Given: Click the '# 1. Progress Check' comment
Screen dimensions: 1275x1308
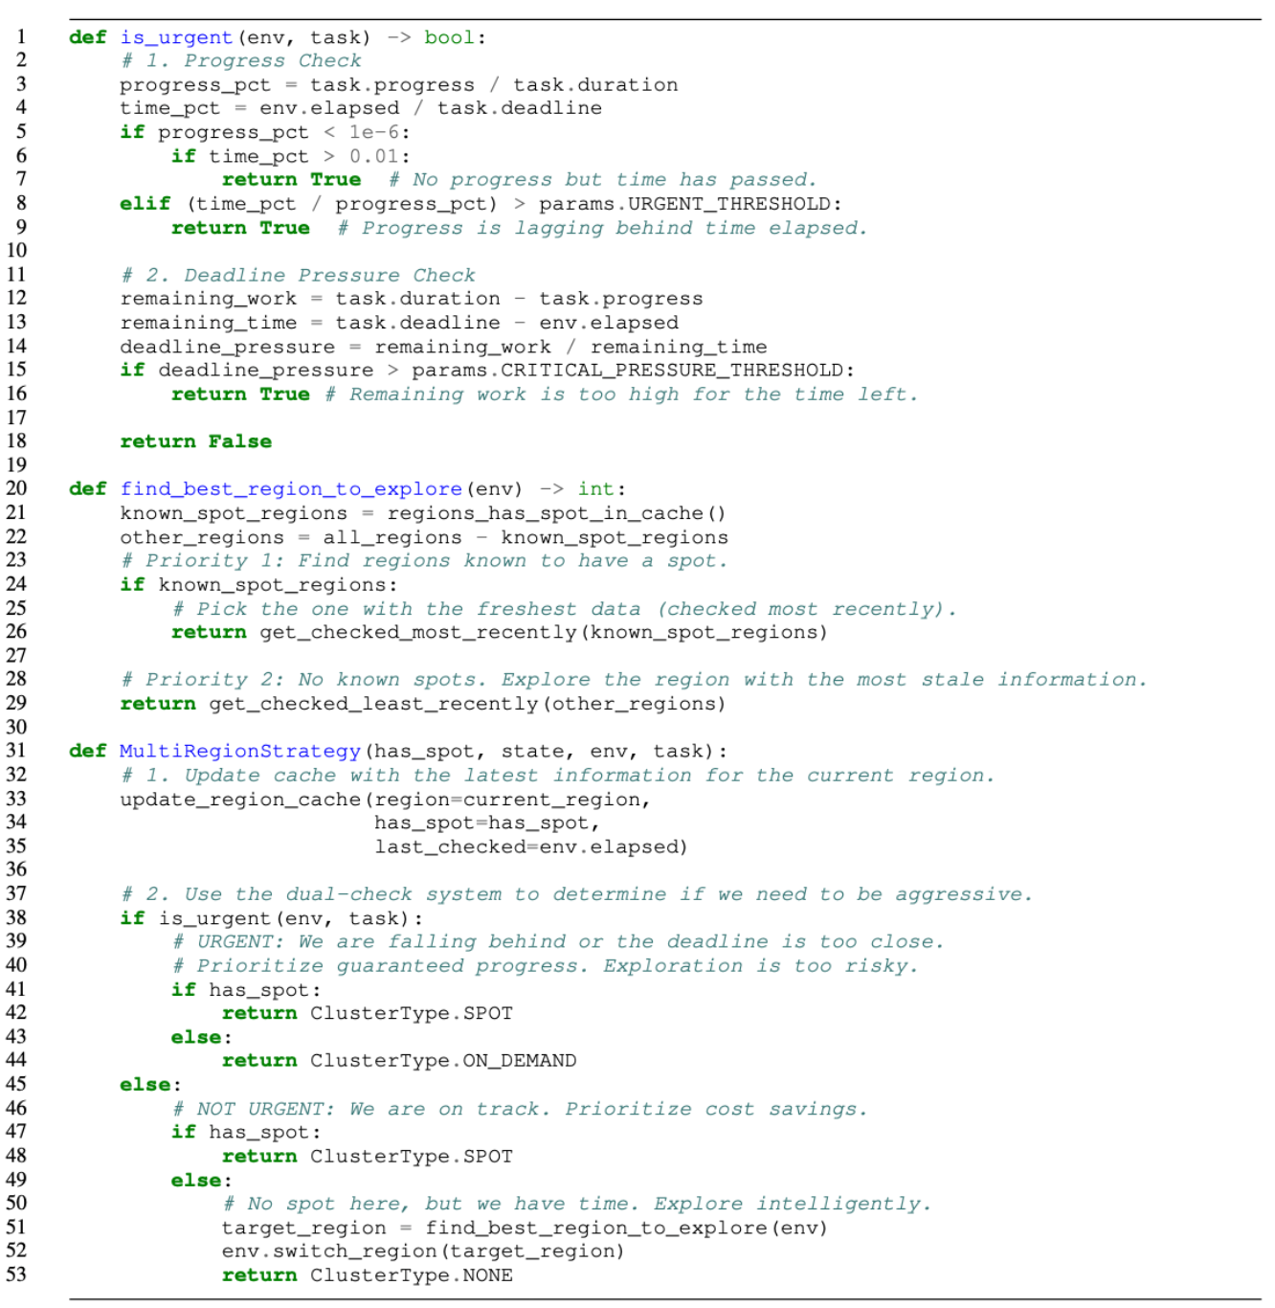Looking at the screenshot, I should (241, 61).
